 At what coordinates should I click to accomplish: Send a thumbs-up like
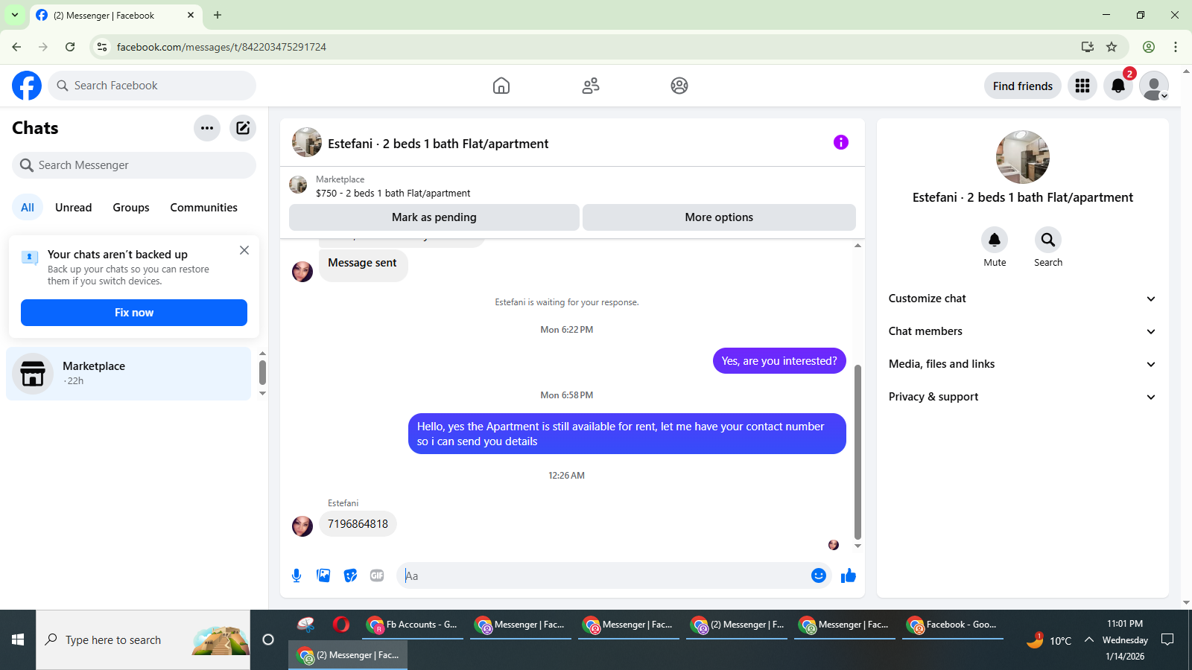click(x=849, y=575)
